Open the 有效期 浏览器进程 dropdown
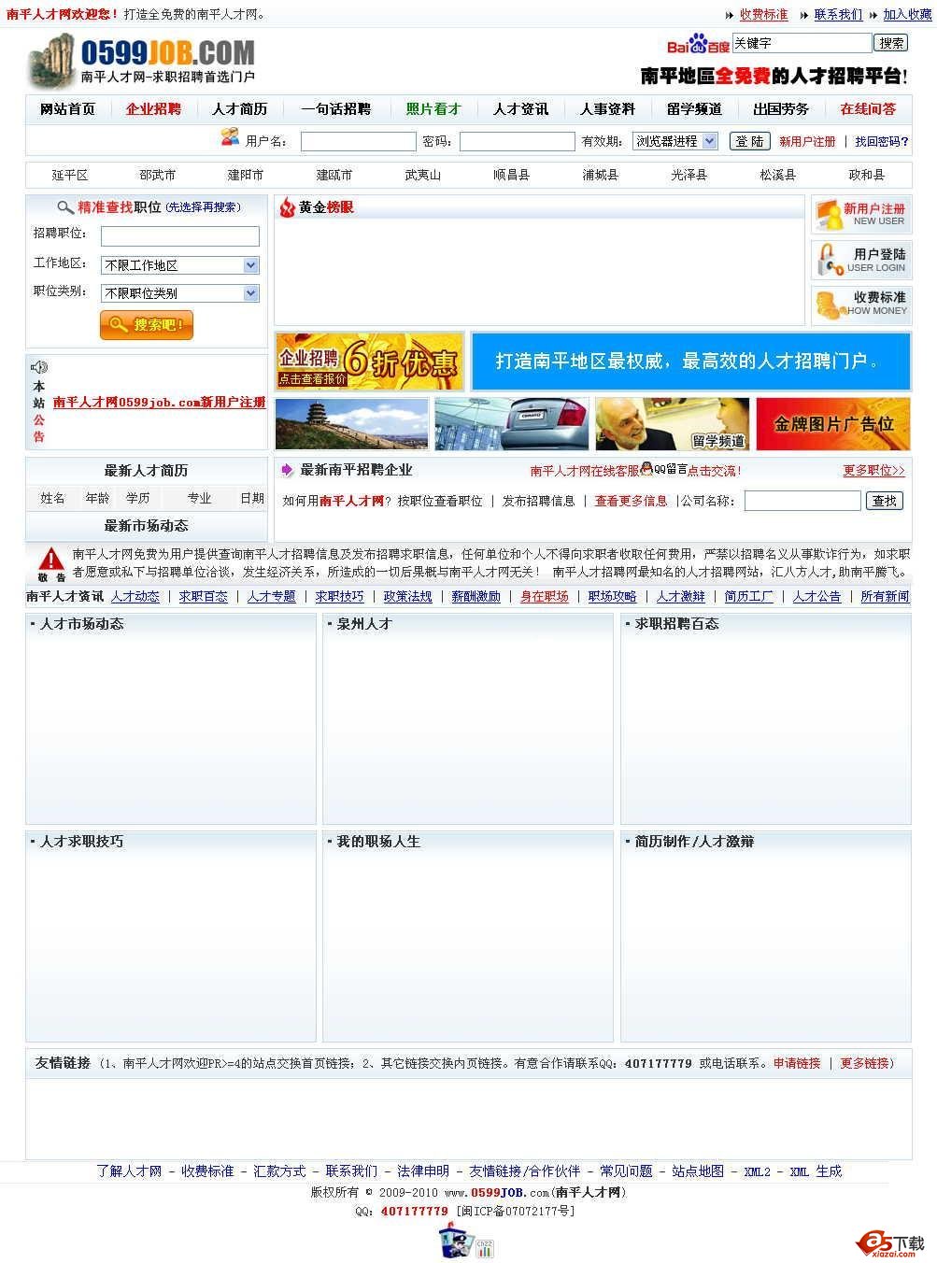 (675, 141)
